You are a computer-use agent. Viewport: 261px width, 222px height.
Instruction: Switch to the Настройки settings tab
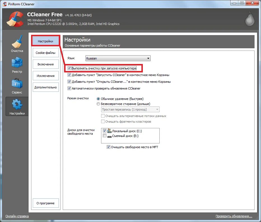tap(46, 41)
